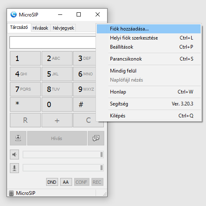Image resolution: width=206 pixels, height=206 pixels.
Task: Toggle the REC recording button
Action: (x=97, y=182)
